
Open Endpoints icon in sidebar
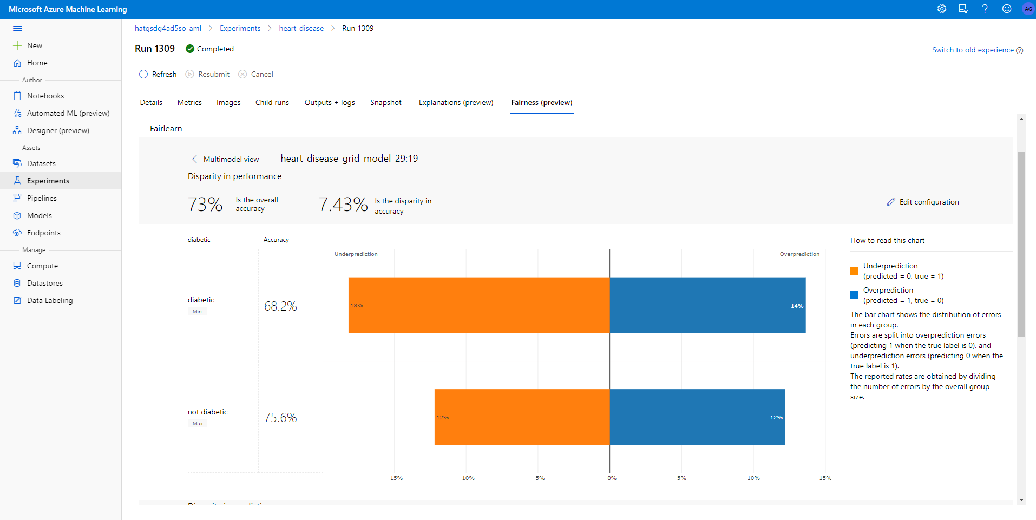[x=17, y=233]
